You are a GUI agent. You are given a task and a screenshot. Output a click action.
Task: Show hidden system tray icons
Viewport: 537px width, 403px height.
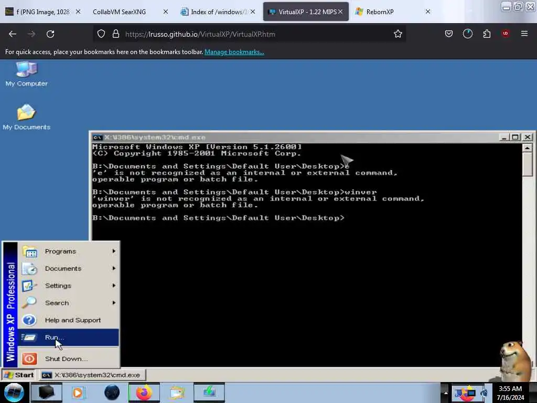(446, 393)
